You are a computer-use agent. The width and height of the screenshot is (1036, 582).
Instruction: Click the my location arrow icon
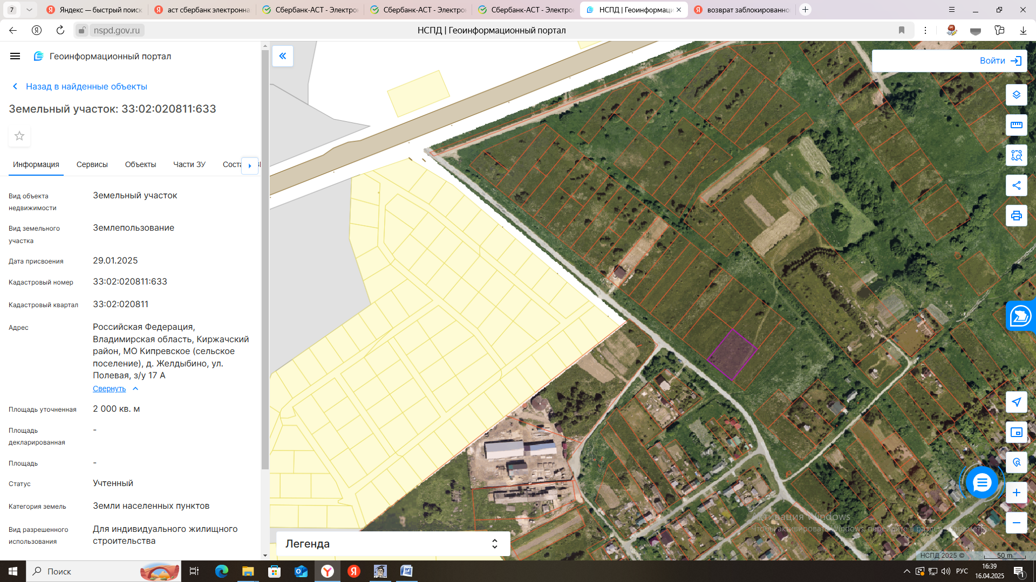1016,402
